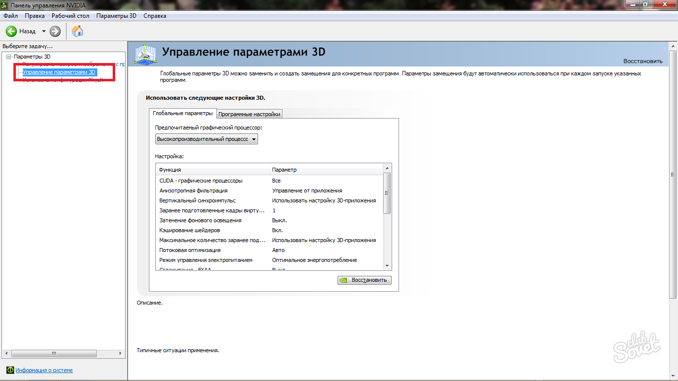This screenshot has height=381, width=678.
Task: Select the Вертикальный синхроимпульс setting row
Action: pos(197,200)
